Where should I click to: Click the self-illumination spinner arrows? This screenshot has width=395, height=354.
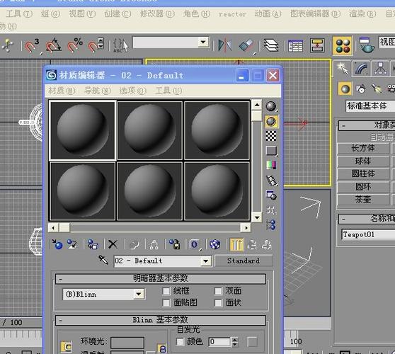point(234,342)
